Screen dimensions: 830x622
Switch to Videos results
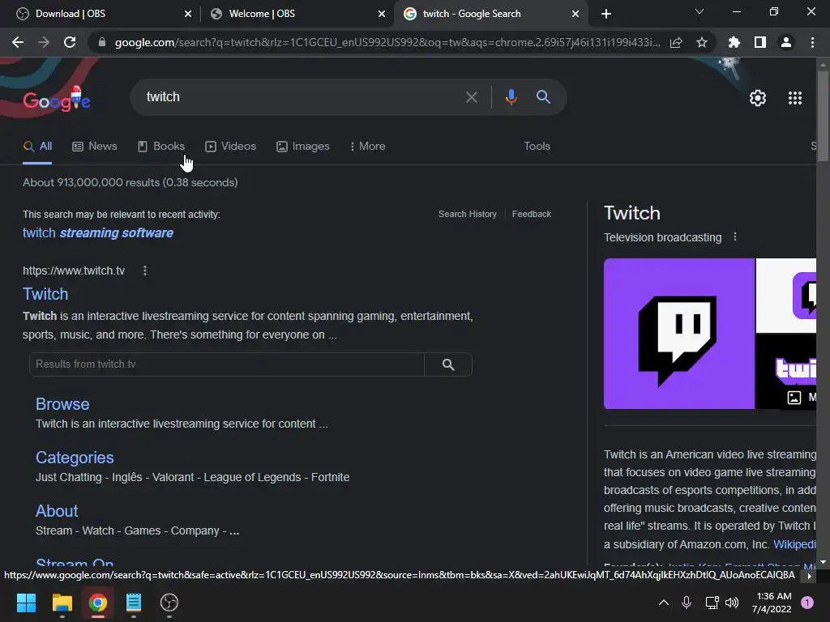click(x=231, y=147)
